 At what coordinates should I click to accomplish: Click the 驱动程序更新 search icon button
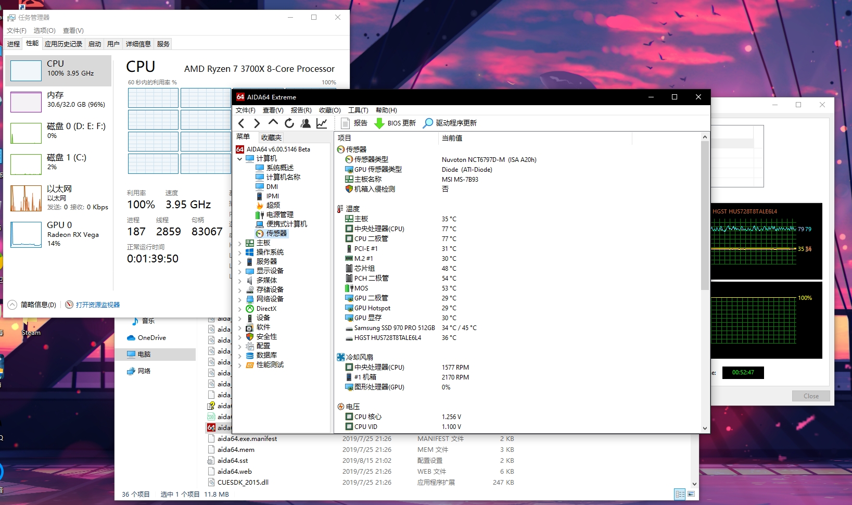click(x=450, y=123)
